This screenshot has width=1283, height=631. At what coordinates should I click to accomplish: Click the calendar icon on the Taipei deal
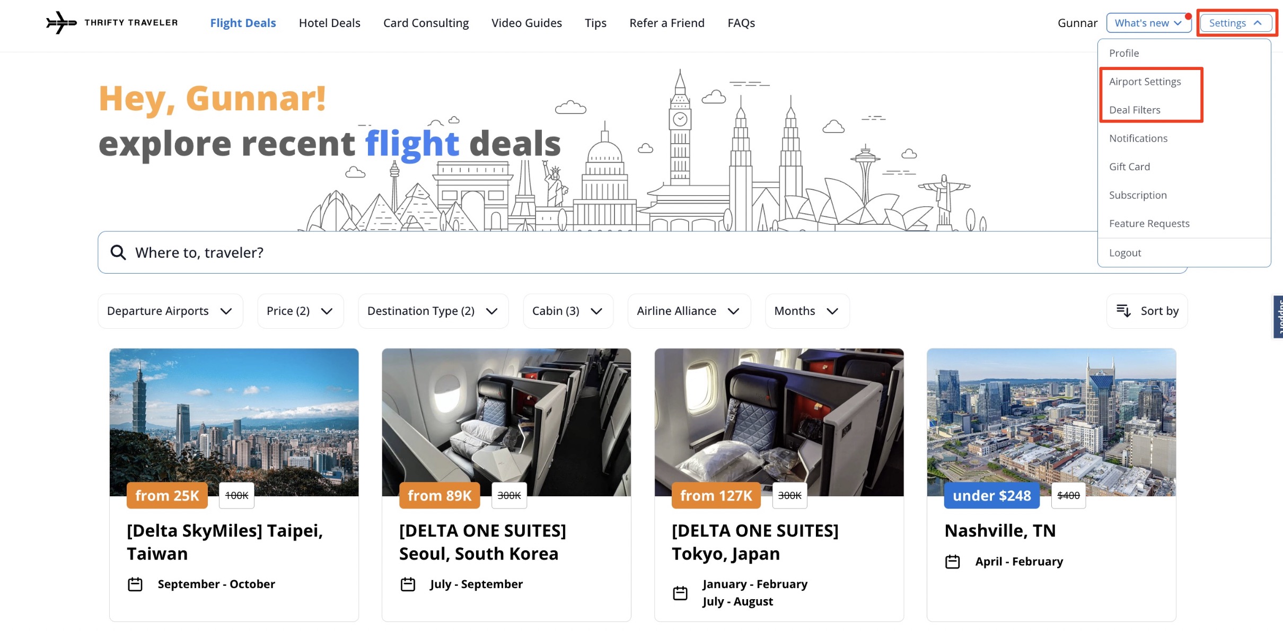[135, 584]
